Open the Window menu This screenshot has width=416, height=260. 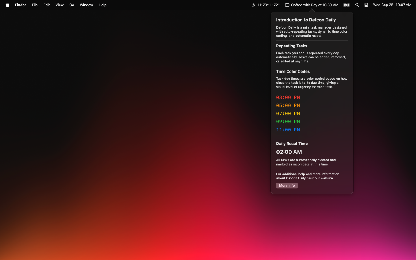click(86, 5)
